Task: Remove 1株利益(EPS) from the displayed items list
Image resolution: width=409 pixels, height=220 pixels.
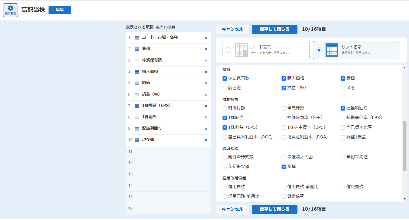Action: tap(206, 106)
